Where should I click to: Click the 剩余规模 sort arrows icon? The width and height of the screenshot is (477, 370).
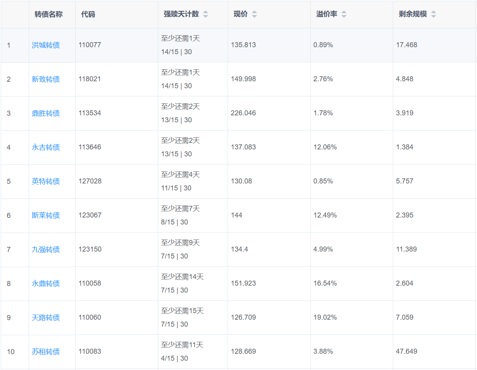click(x=433, y=14)
